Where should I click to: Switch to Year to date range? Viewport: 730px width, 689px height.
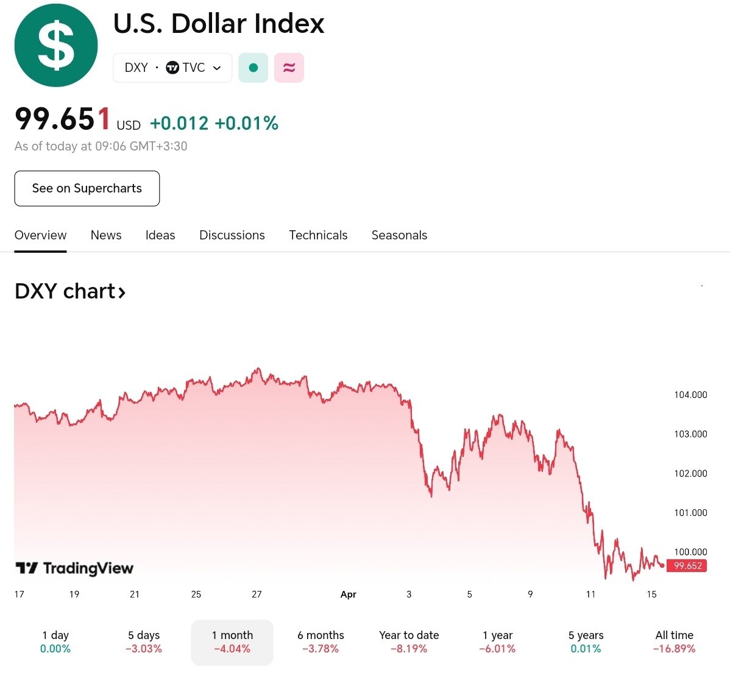(409, 641)
